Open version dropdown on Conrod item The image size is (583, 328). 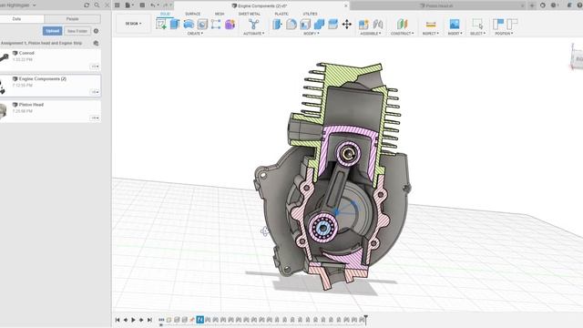(95, 67)
